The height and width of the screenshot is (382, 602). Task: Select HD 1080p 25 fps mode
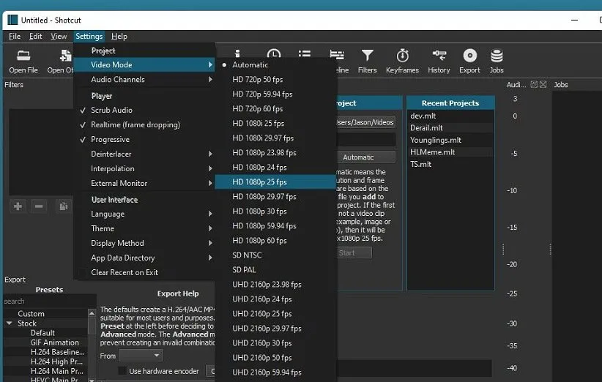coord(275,181)
